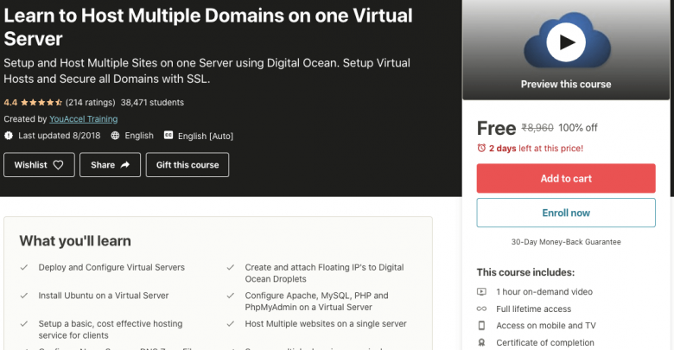Click 1 hour on-demand video text
Viewport: 674px width, 350px height.
(x=544, y=291)
